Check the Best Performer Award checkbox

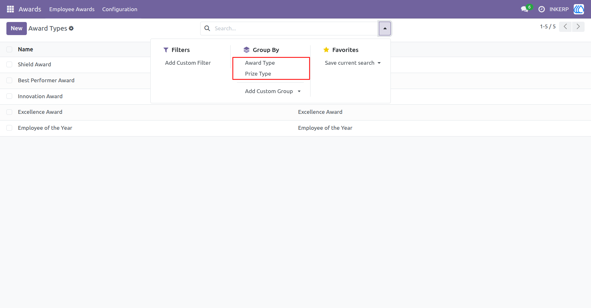9,80
